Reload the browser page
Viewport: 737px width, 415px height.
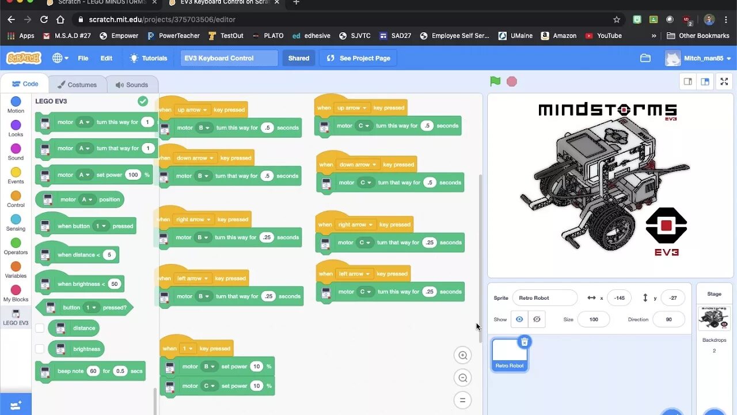(44, 20)
